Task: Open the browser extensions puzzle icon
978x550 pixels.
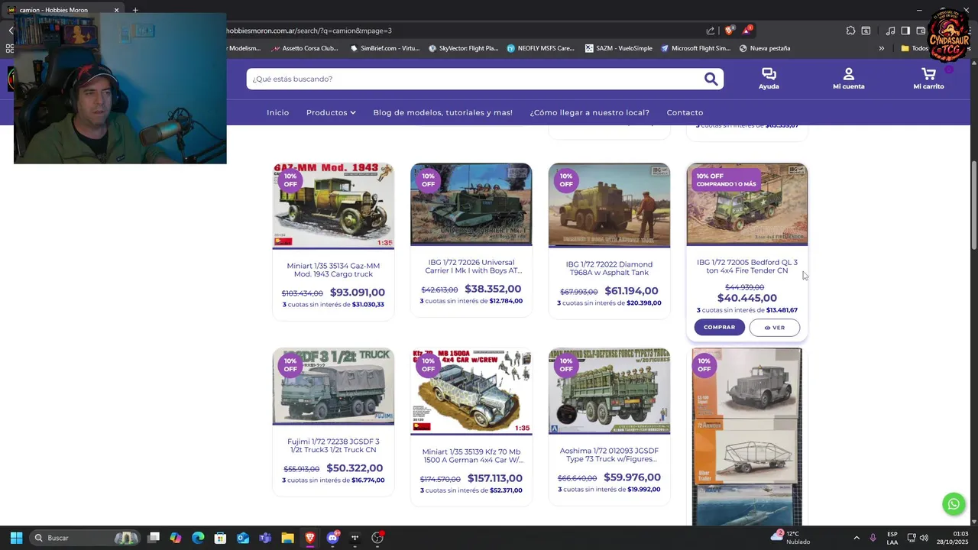Action: (x=850, y=31)
